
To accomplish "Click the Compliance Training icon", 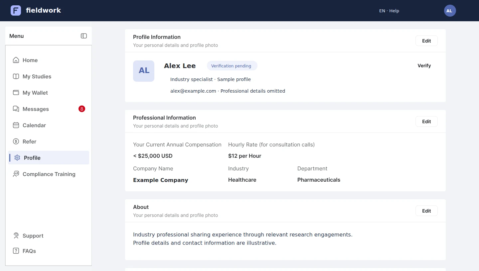I will 16,174.
